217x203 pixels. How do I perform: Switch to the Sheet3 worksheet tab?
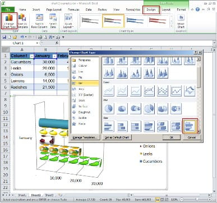[x=49, y=195]
